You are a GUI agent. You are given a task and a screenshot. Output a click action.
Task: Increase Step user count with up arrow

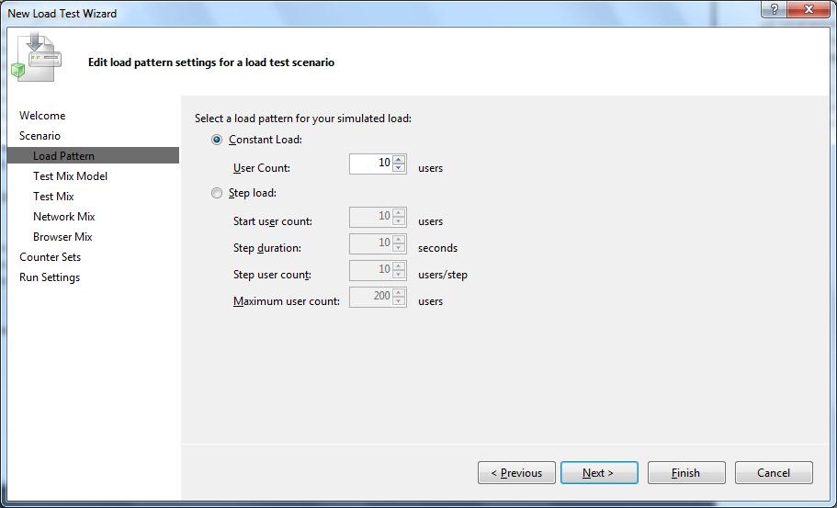(399, 266)
